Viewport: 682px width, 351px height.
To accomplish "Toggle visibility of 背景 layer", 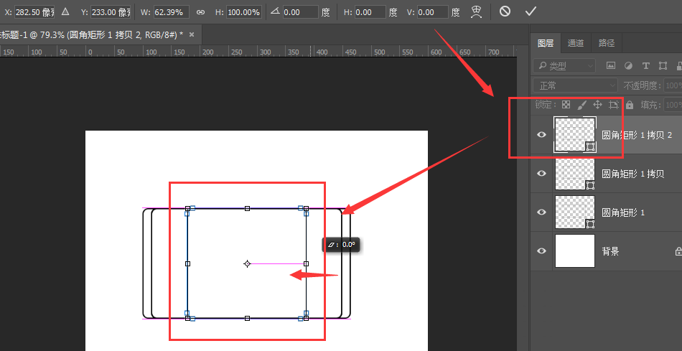I will pos(541,251).
